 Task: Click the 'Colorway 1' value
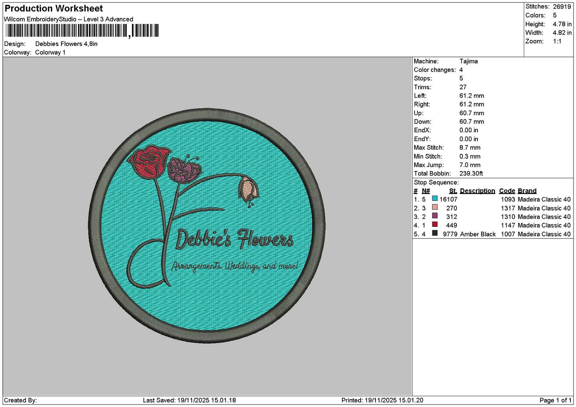pos(50,52)
